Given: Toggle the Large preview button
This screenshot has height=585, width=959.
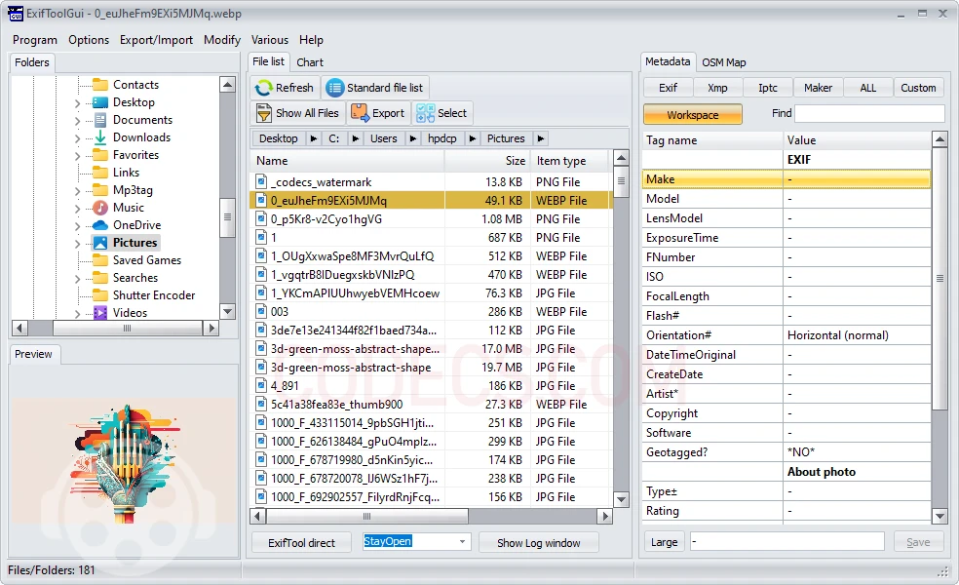Looking at the screenshot, I should click(664, 542).
